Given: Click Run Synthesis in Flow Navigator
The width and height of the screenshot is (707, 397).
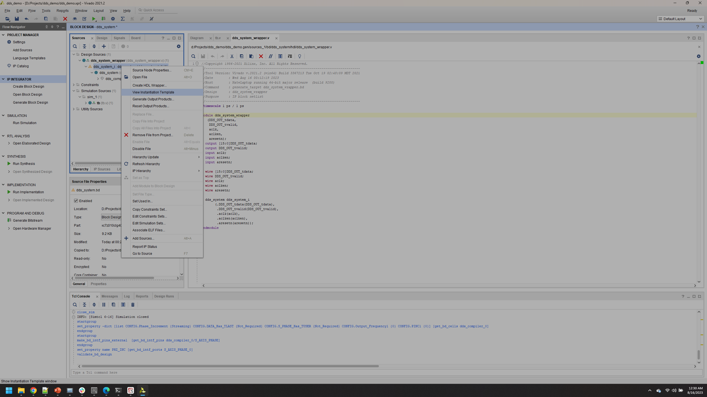Looking at the screenshot, I should point(24,164).
